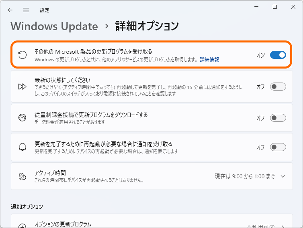Click the 追加オプション heading
The width and height of the screenshot is (303, 228).
[x=27, y=207]
